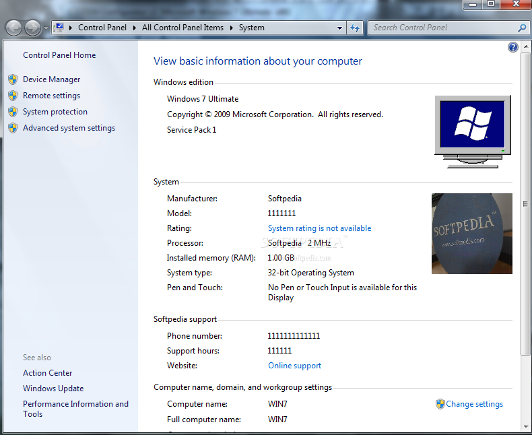Open Action Center under See also
Image resolution: width=532 pixels, height=435 pixels.
48,373
